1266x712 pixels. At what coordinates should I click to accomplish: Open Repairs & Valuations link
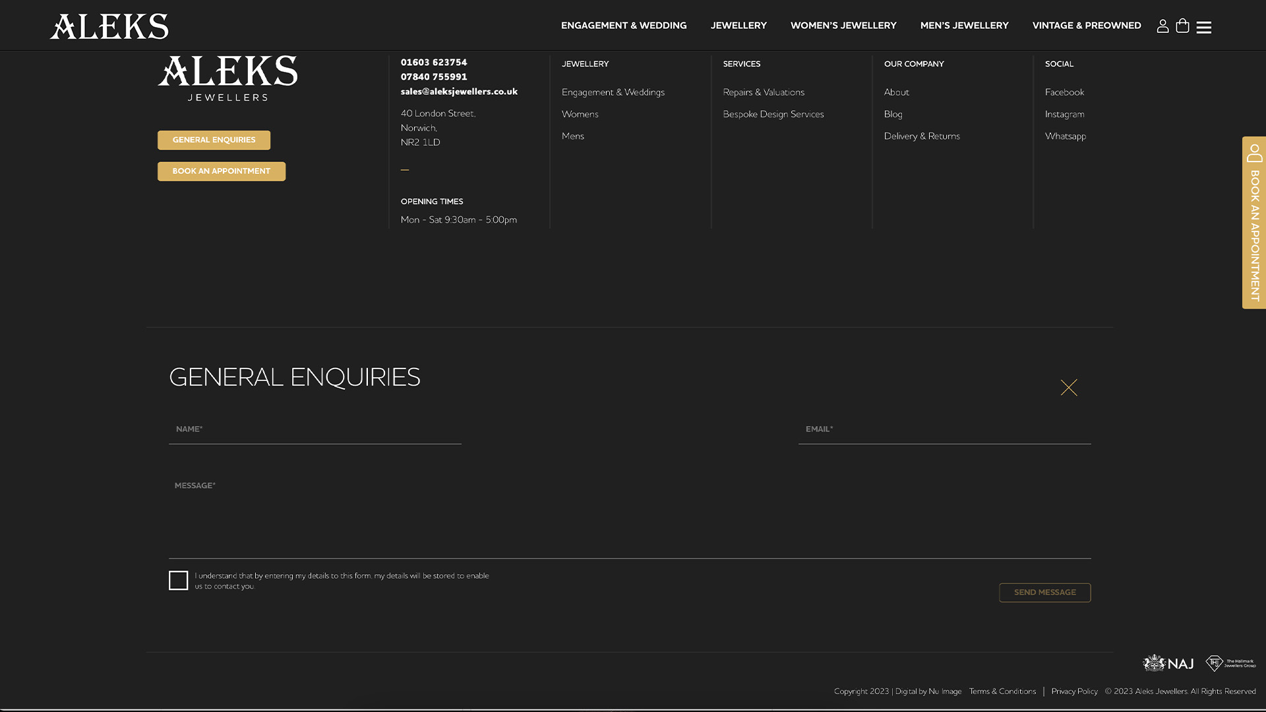pos(764,92)
